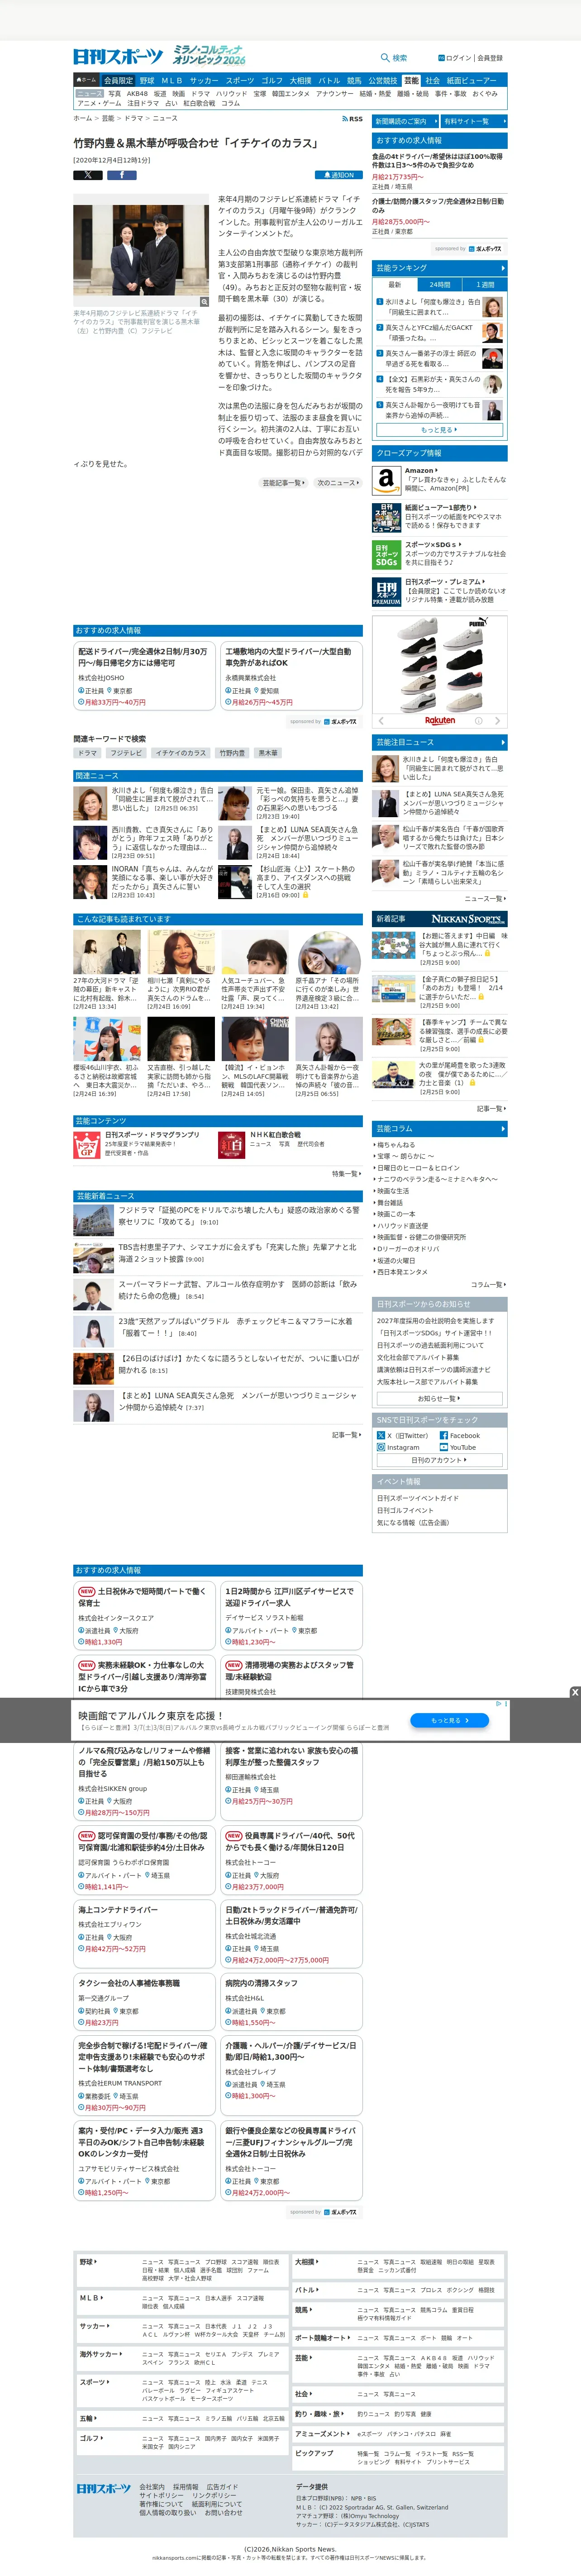Switch ranking to the 24時間 tab
The image size is (581, 2576).
440,285
